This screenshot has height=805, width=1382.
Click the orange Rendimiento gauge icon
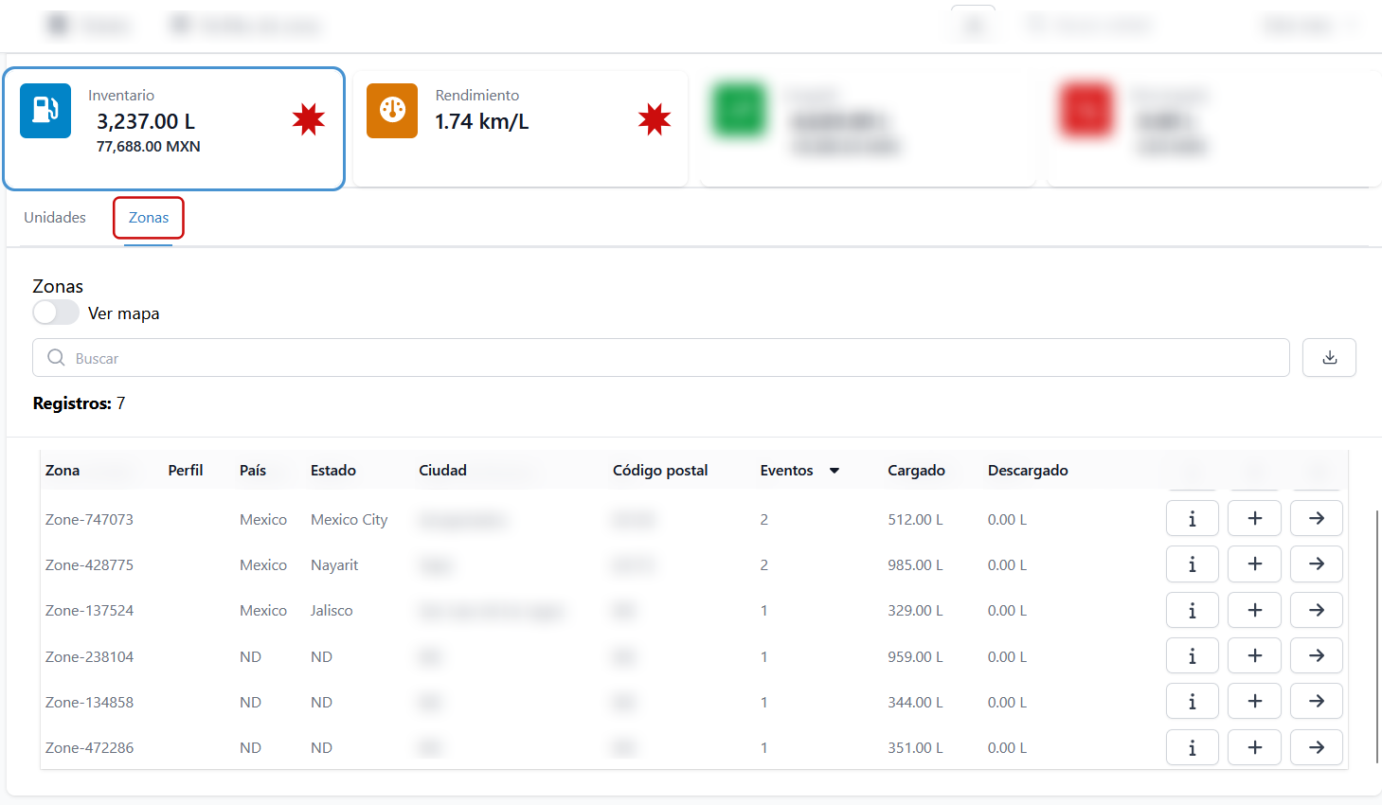point(392,111)
